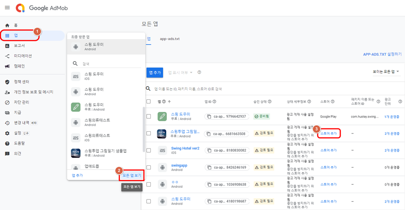Screen dimensions: 405x210
Task: Open the 앱 표시 여부 dropdown
Action: click(x=180, y=72)
